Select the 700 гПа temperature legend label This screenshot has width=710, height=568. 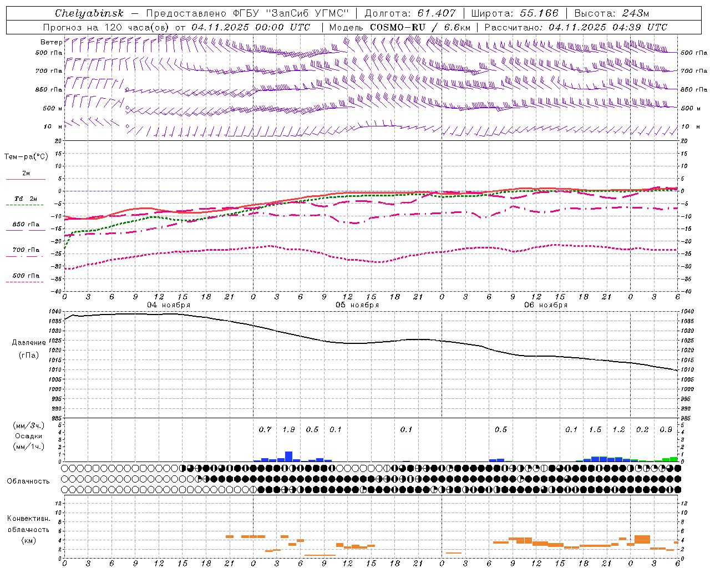pyautogui.click(x=26, y=250)
